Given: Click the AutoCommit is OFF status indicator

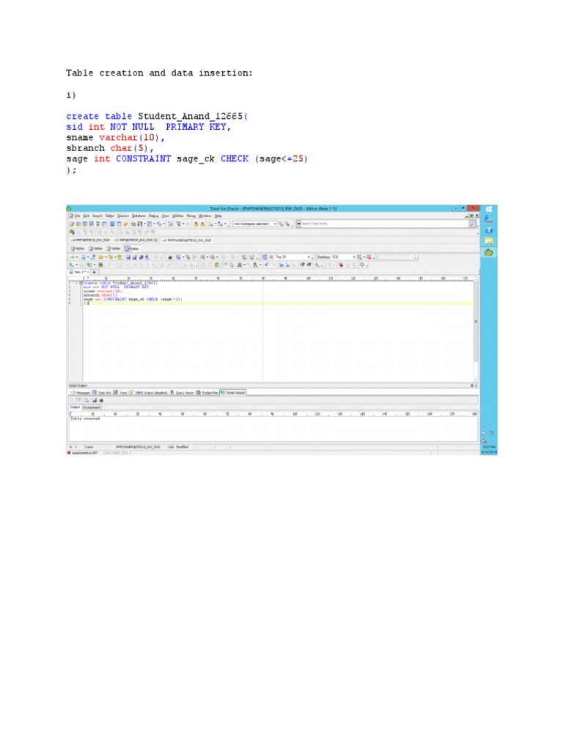Looking at the screenshot, I should click(83, 453).
